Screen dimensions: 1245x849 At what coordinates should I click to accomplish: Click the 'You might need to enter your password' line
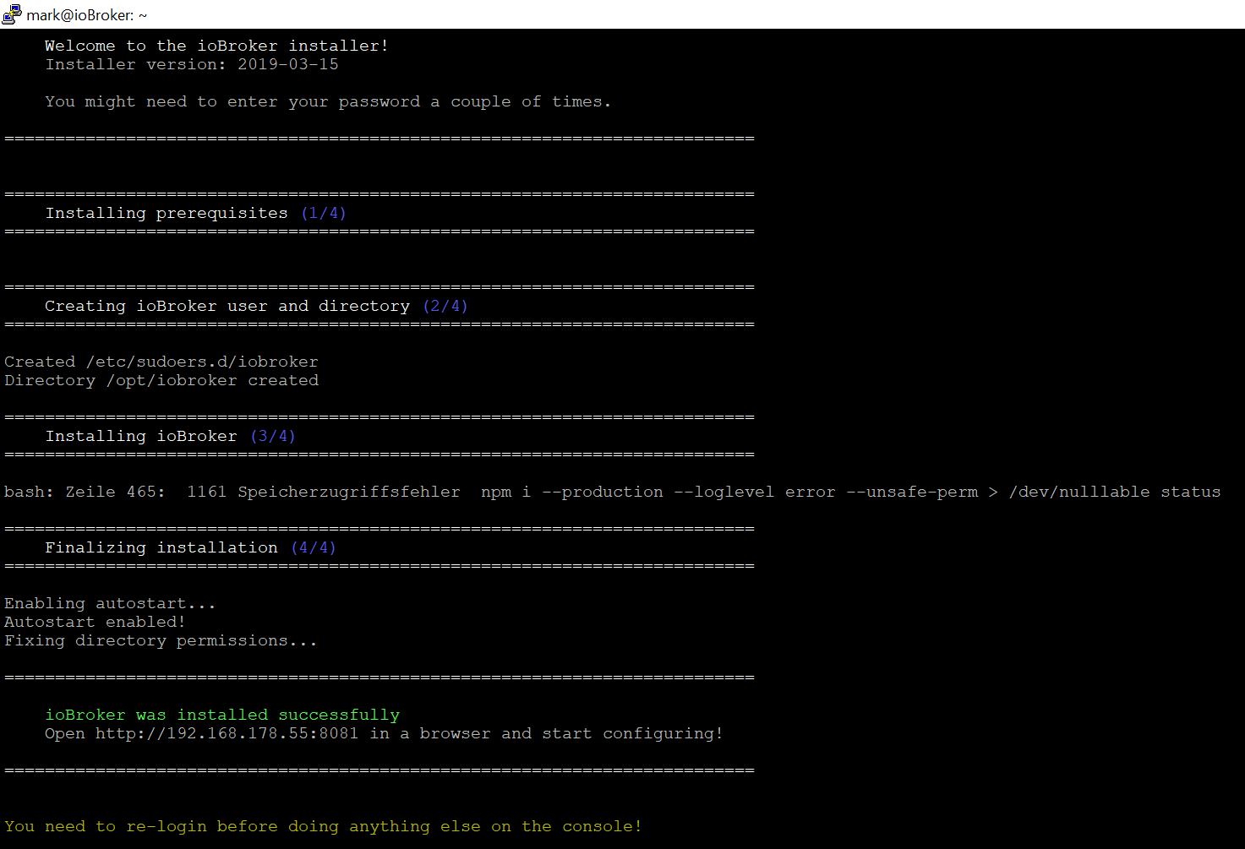point(328,101)
